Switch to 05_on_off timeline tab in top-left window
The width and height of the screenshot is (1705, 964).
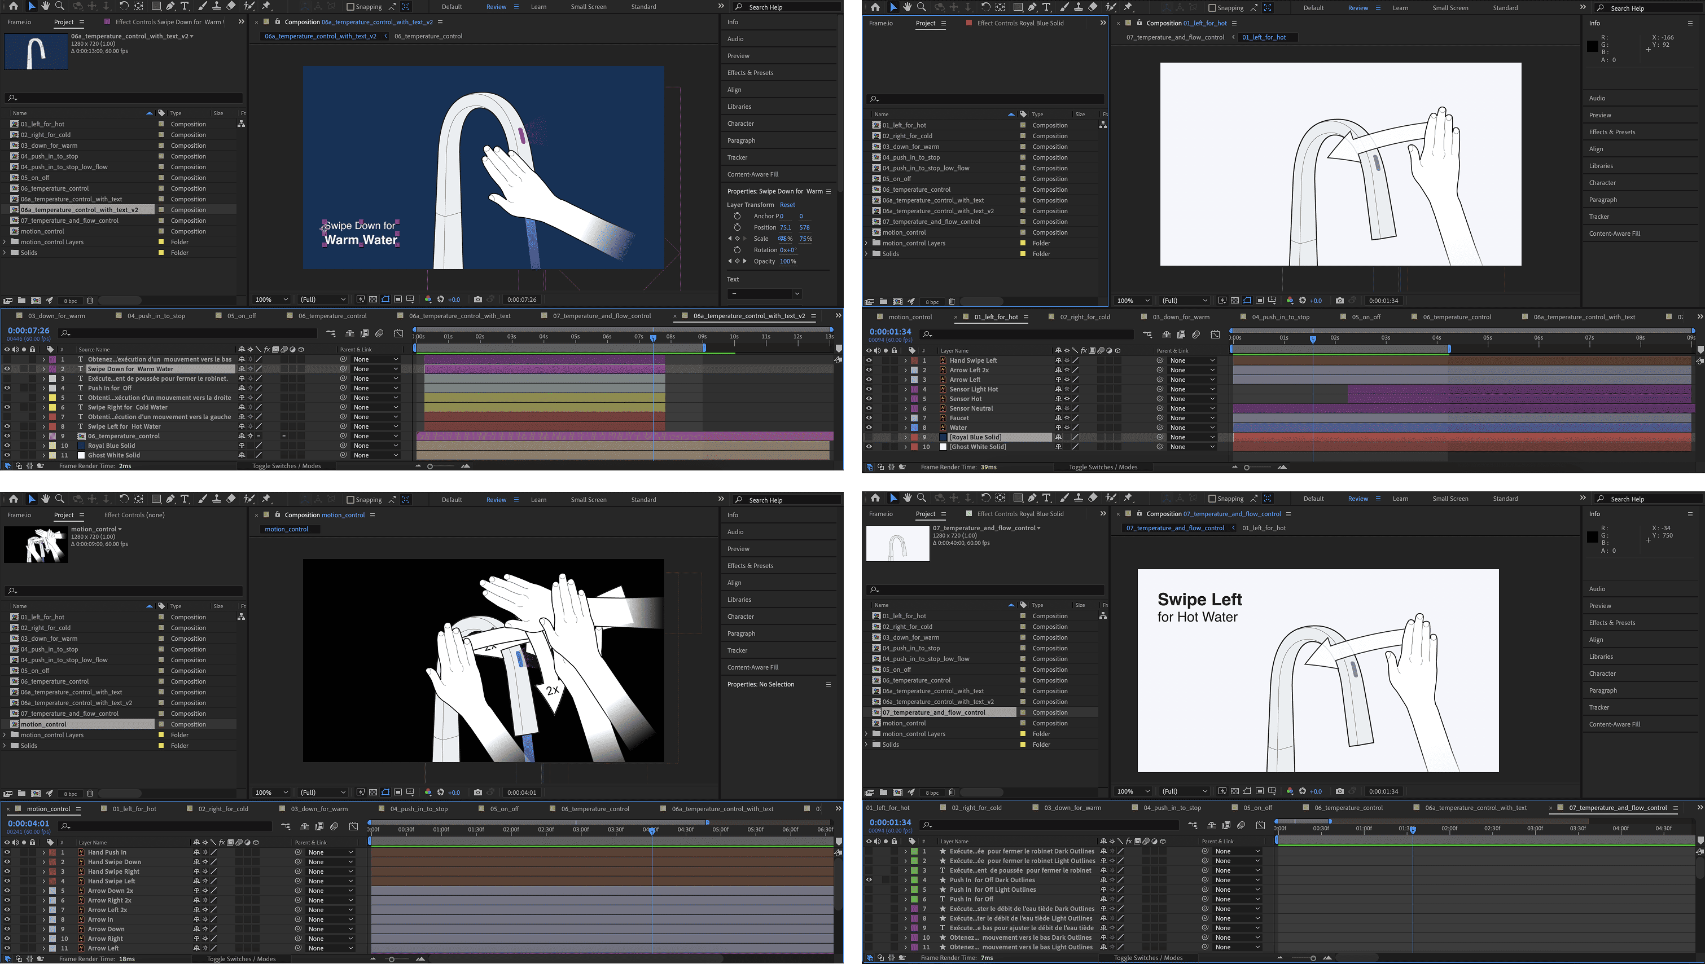(x=241, y=316)
